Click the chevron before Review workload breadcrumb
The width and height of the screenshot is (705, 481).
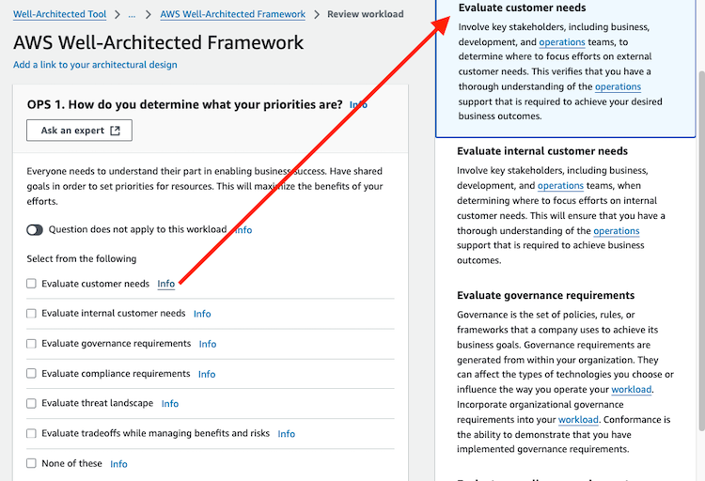click(317, 14)
